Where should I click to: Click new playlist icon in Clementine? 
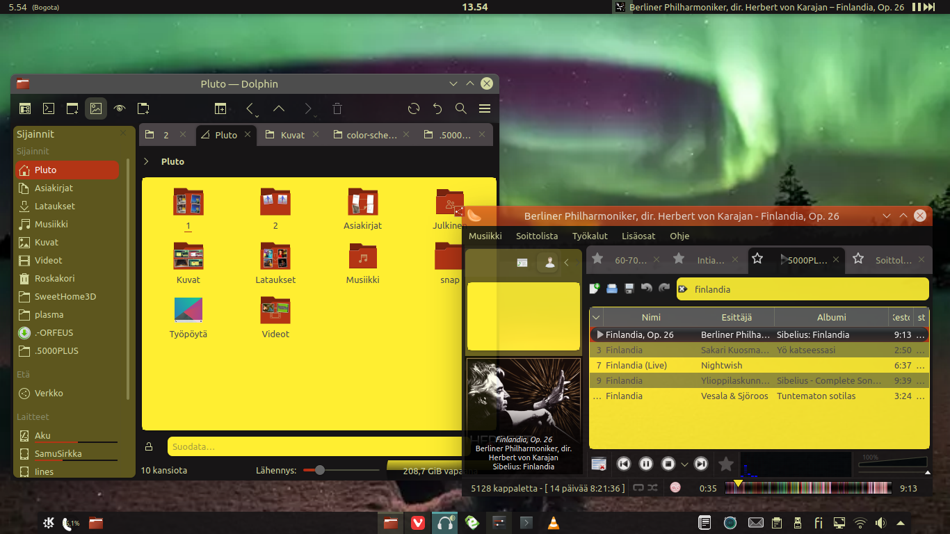(x=595, y=289)
